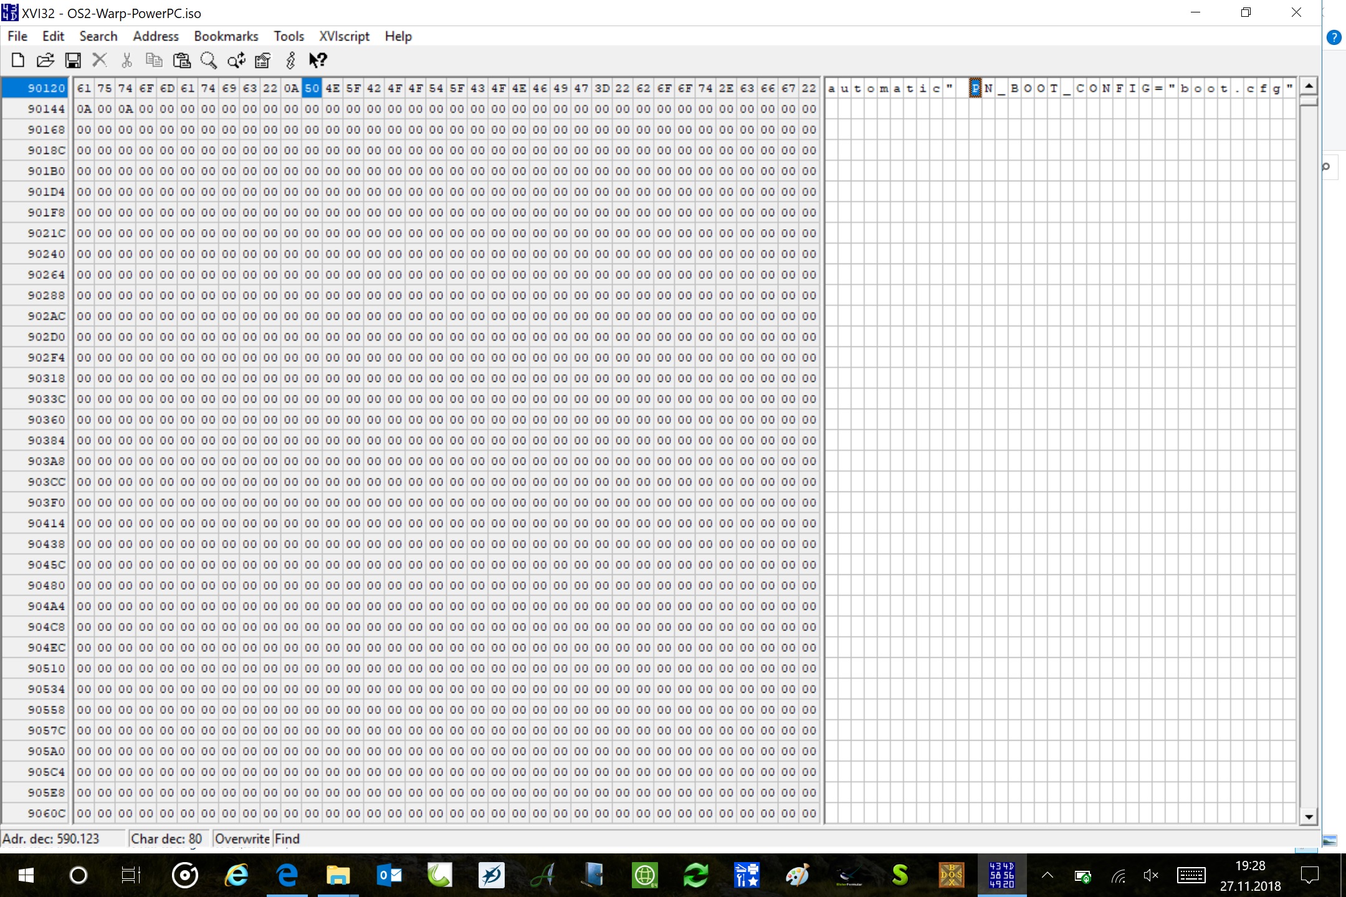Open the Wi-Fi network tray icon
The image size is (1346, 897).
pos(1119,876)
